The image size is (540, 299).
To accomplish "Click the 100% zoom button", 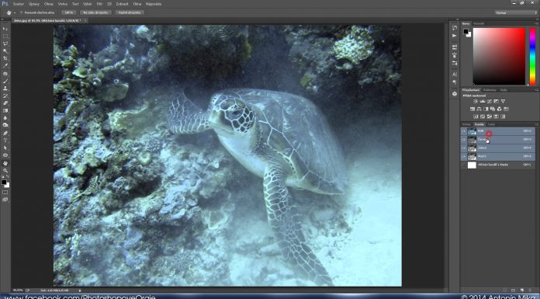I will (x=68, y=12).
